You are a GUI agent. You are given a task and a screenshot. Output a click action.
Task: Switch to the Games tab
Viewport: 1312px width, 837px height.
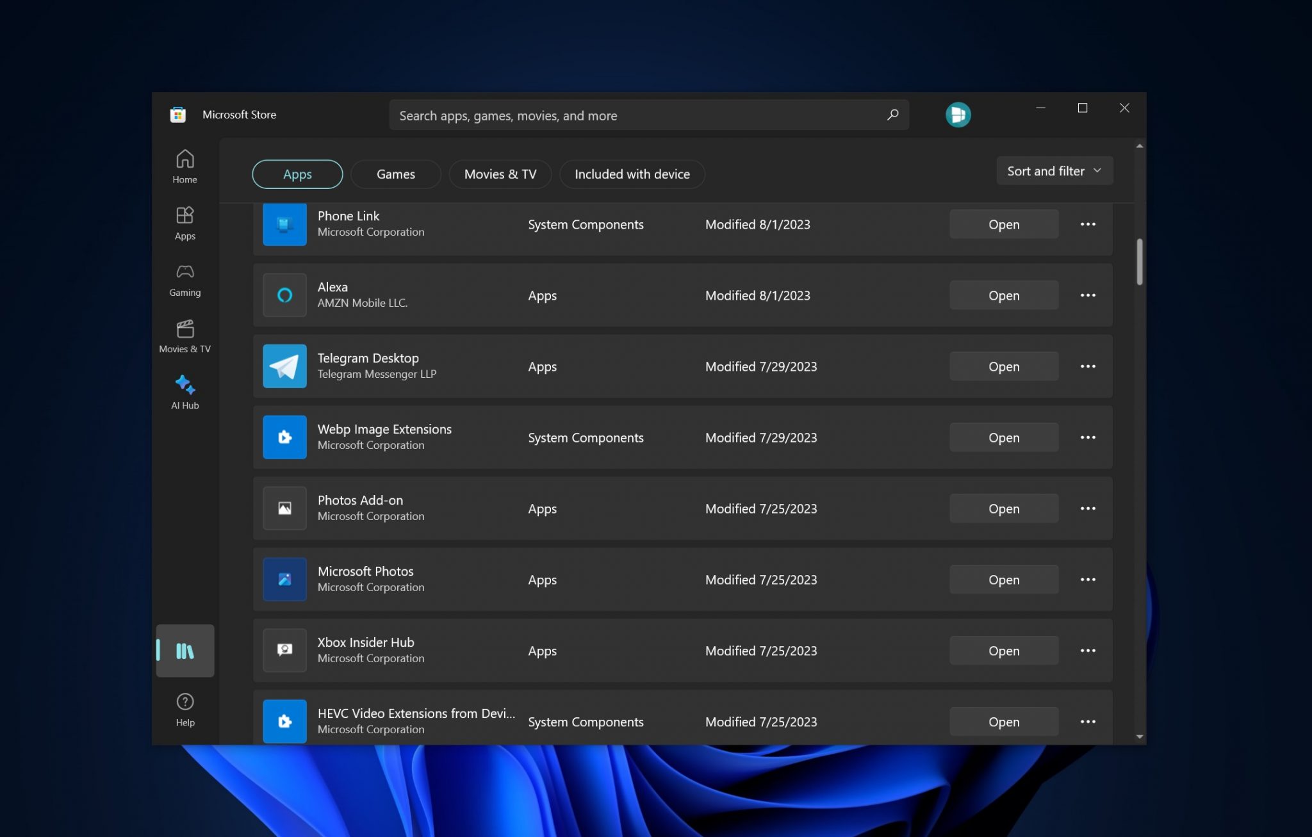coord(395,174)
